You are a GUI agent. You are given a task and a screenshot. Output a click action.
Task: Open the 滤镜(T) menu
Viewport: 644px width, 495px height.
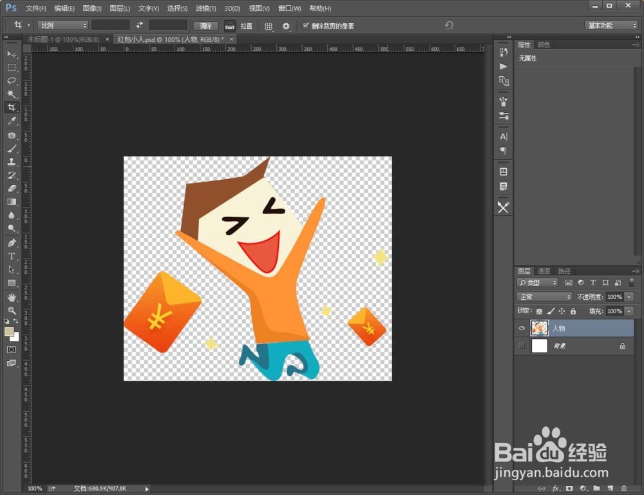tap(206, 8)
